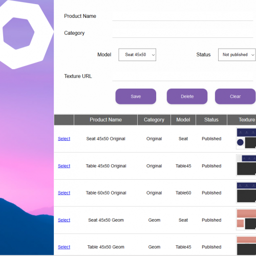This screenshot has width=256, height=256.
Task: Open texture thumbnail for Table 60x50 Original
Action: pyautogui.click(x=246, y=193)
